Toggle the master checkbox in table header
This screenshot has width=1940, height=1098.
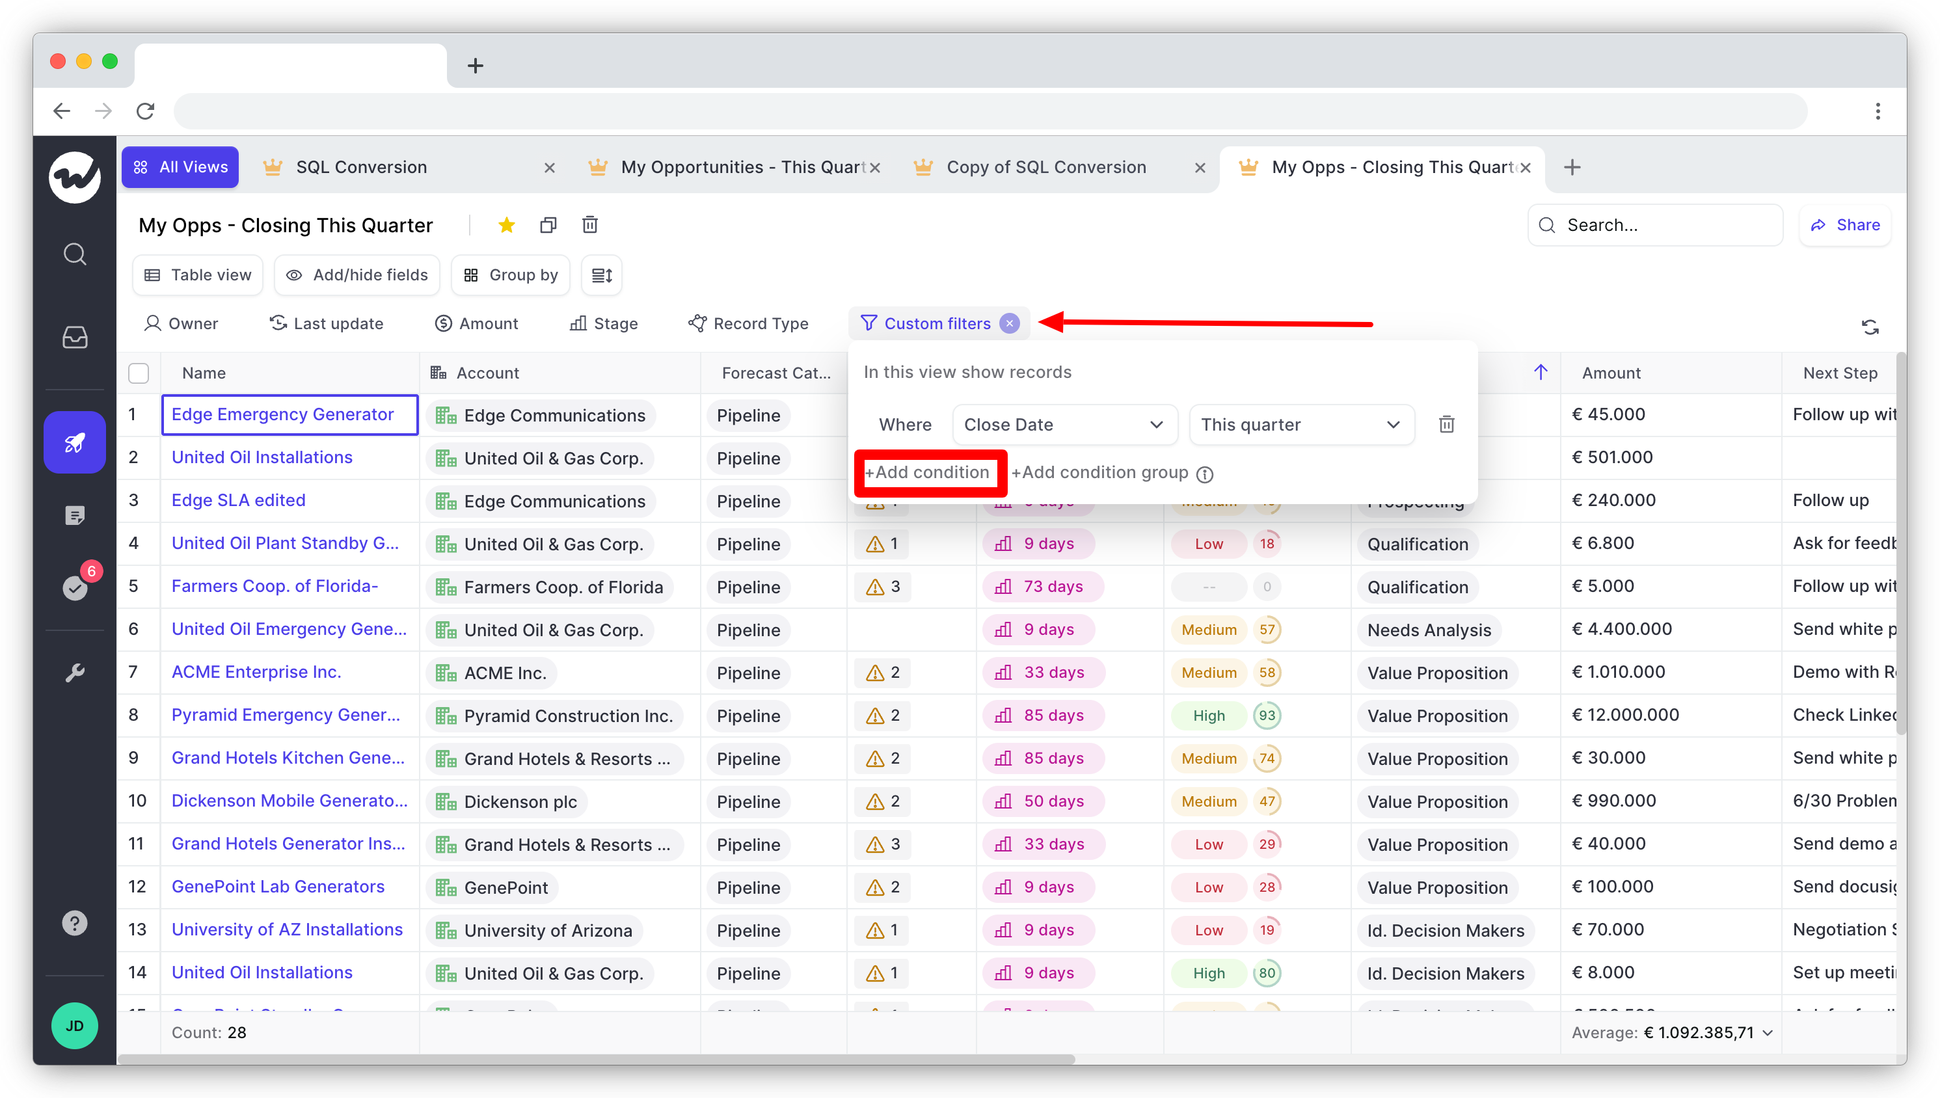coord(140,372)
